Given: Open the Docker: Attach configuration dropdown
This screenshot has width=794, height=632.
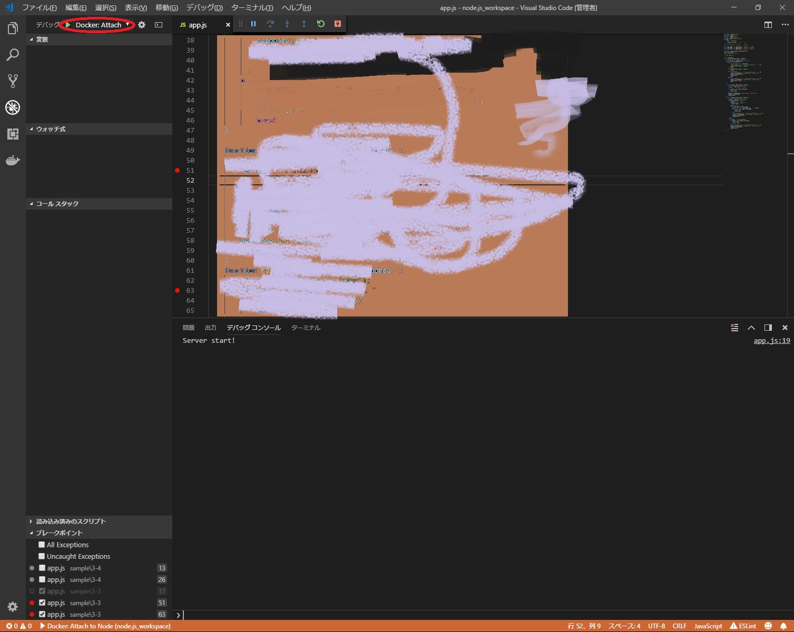Looking at the screenshot, I should pos(126,24).
